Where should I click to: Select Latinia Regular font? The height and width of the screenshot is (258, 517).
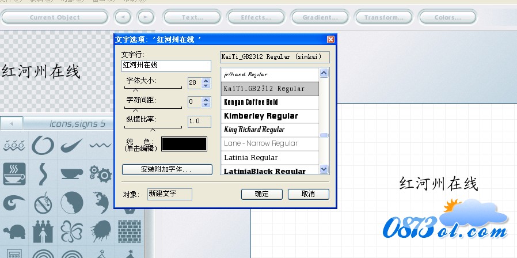pyautogui.click(x=270, y=158)
